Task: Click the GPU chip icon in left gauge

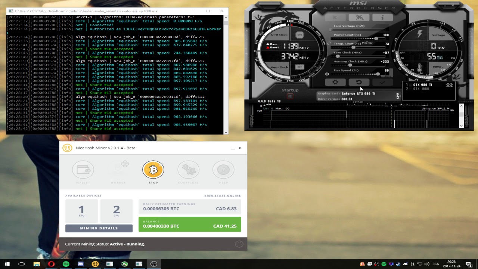Action: click(299, 35)
